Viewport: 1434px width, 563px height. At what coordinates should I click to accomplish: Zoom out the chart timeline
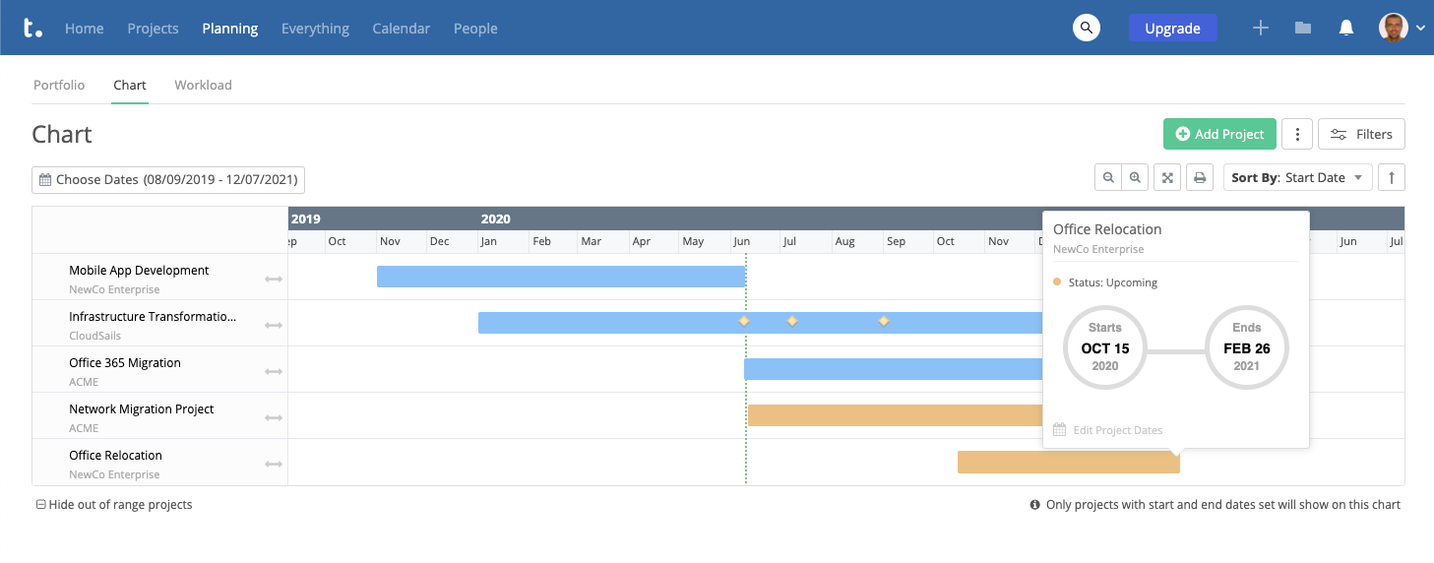(x=1108, y=178)
